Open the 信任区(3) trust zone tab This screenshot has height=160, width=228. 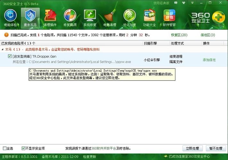coord(207,35)
